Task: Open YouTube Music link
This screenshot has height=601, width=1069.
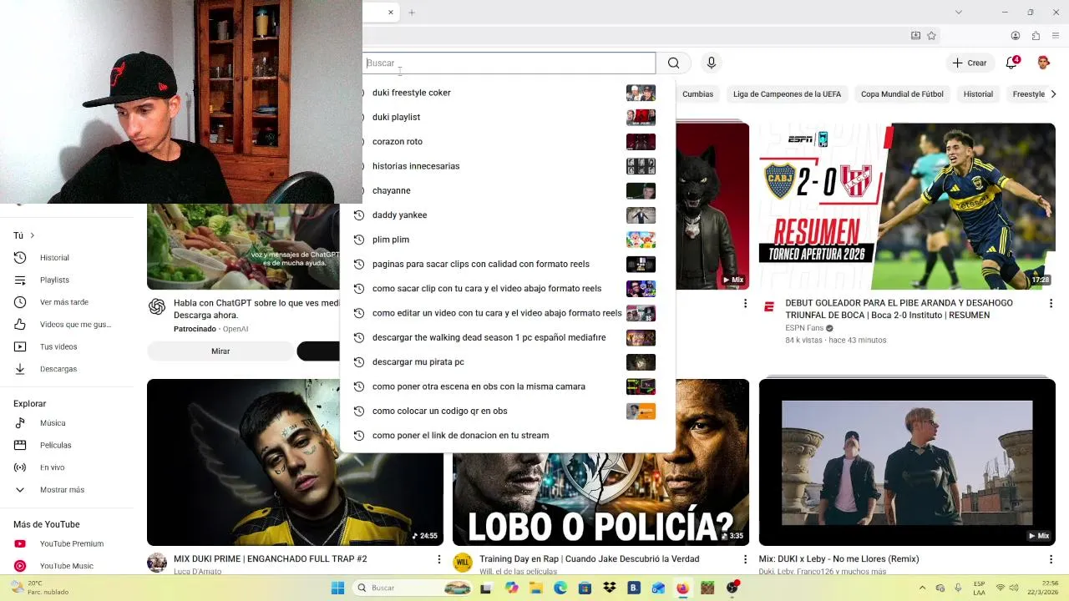Action: [67, 566]
